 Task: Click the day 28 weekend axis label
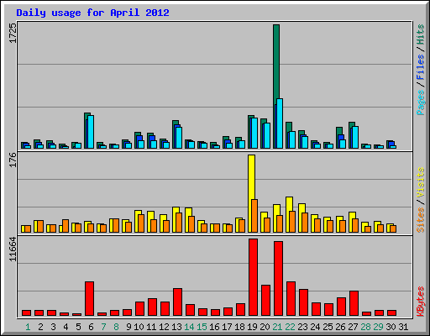coord(365,327)
